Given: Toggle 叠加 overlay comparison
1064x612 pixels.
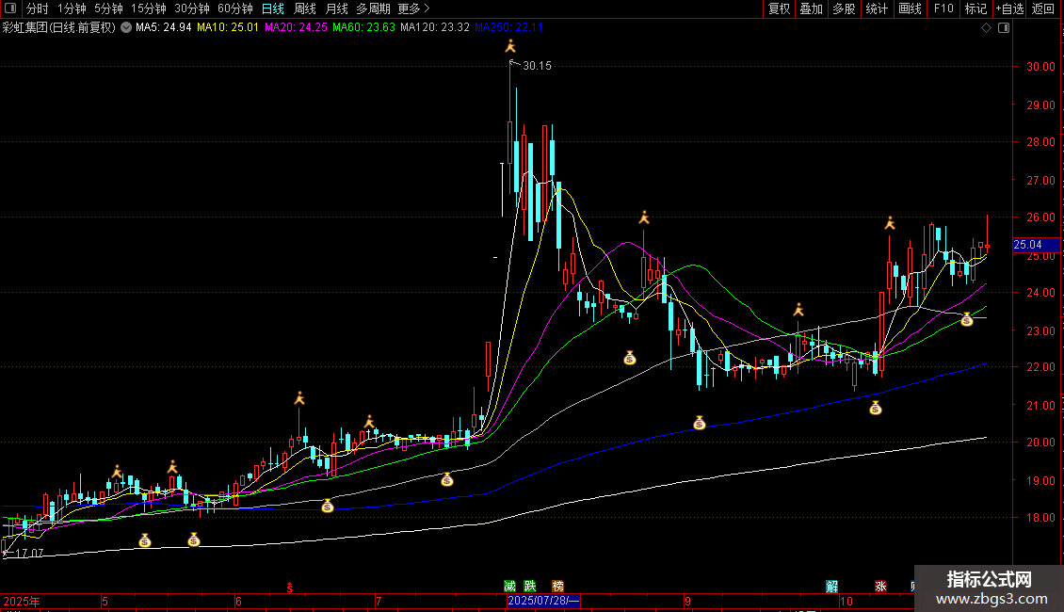Looking at the screenshot, I should click(x=811, y=8).
